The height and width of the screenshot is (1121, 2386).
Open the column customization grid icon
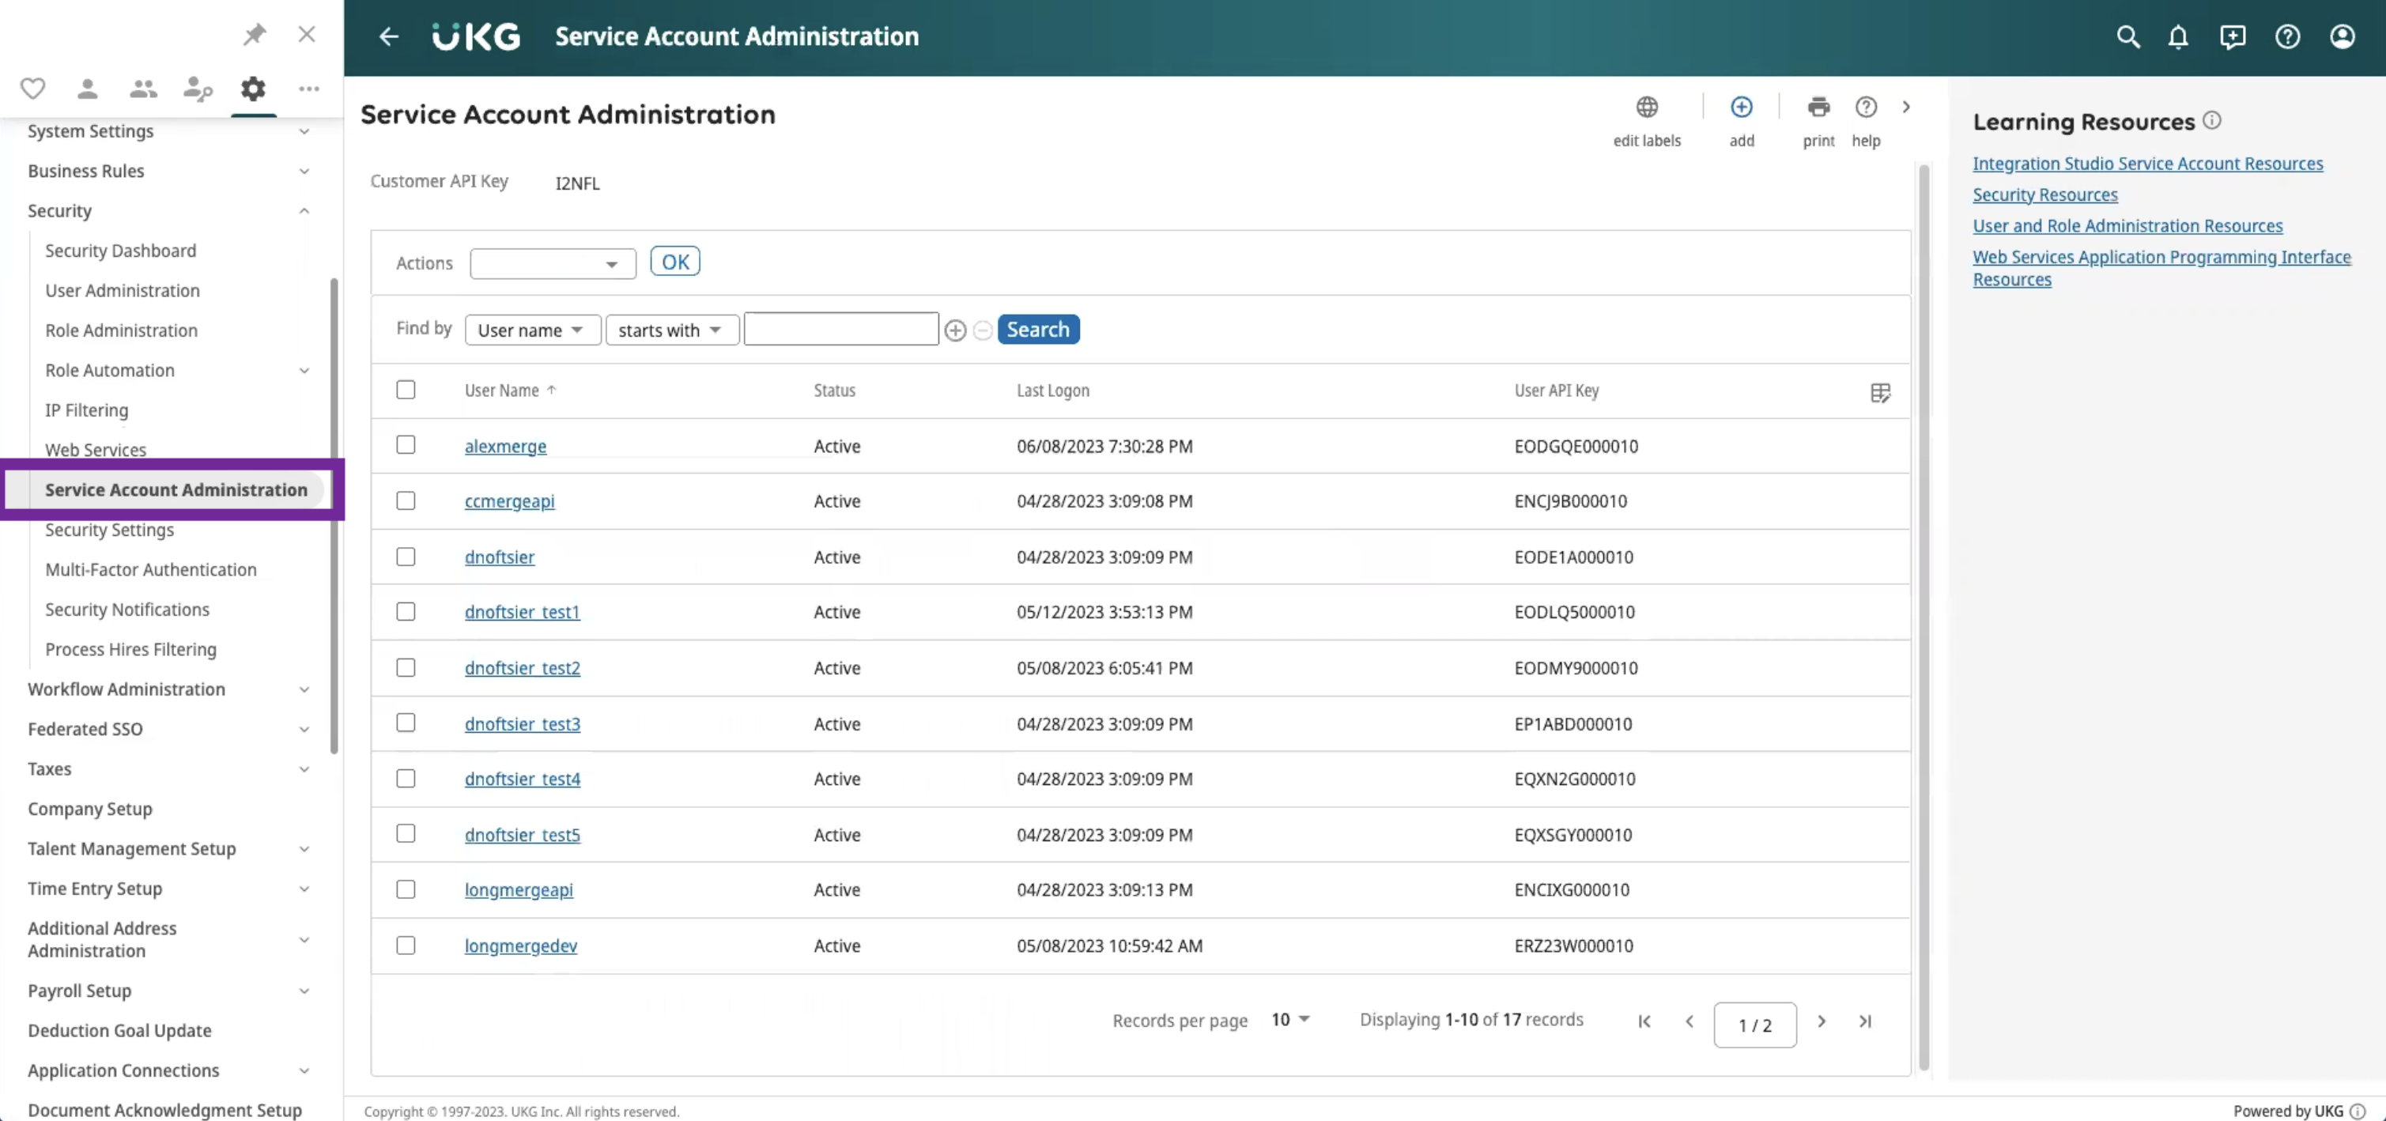(x=1879, y=393)
